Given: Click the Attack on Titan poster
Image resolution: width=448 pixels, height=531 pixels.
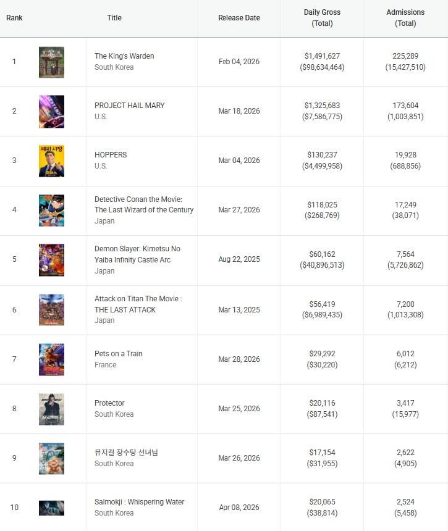Looking at the screenshot, I should [x=51, y=309].
